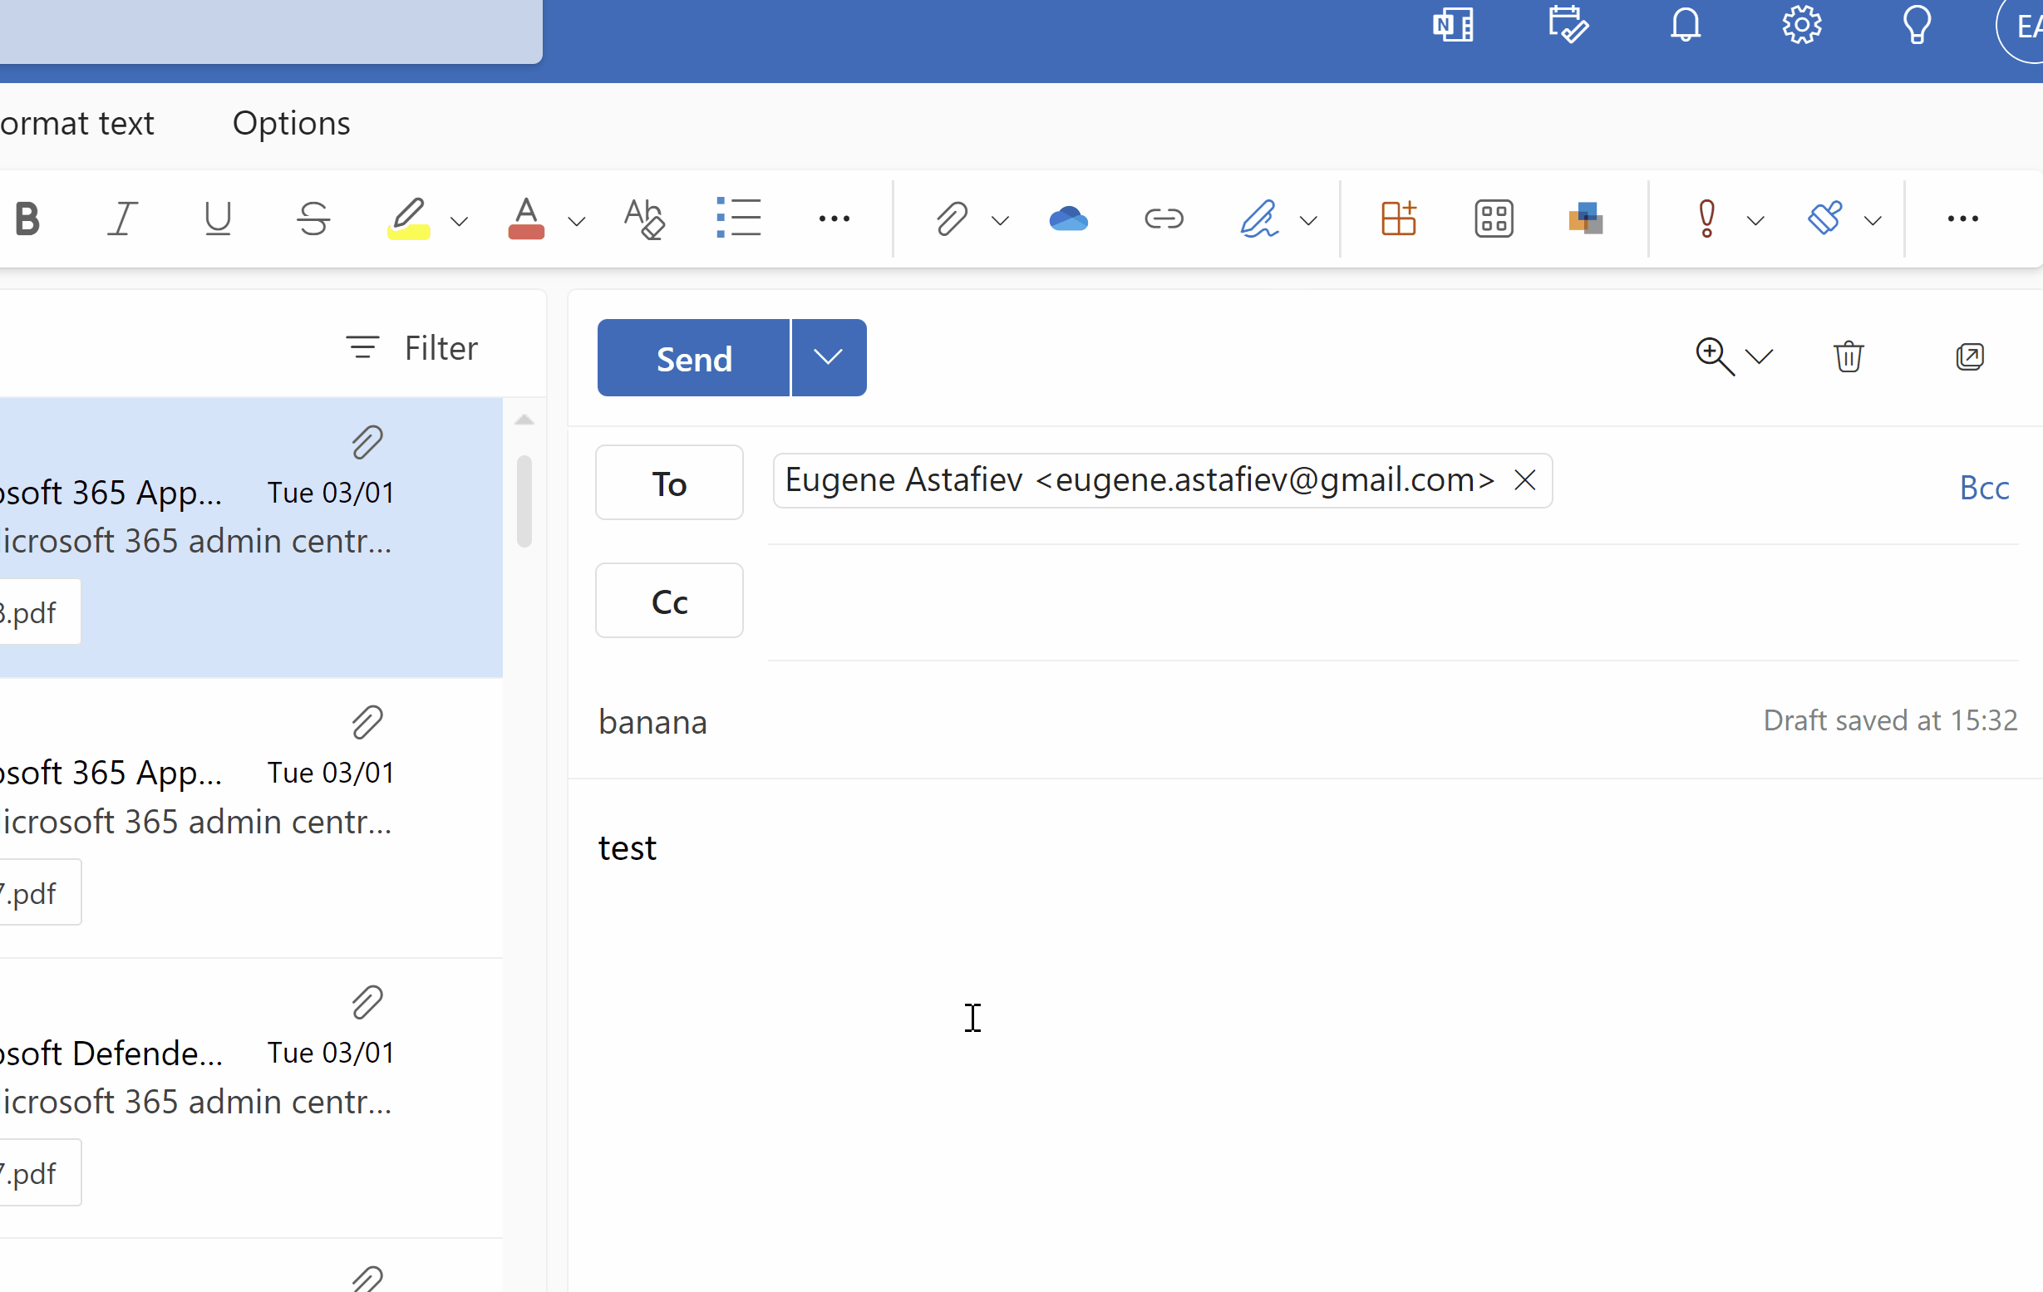Viewport: 2043px width, 1292px height.
Task: Mark the message with high importance
Action: (1706, 218)
